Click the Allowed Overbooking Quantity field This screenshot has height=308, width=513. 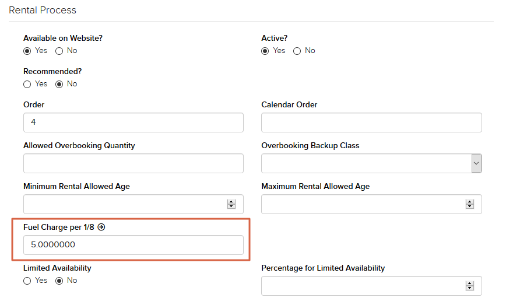tap(133, 164)
